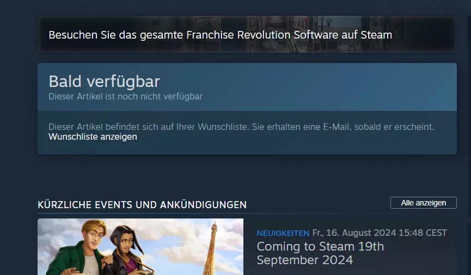Click the word Steam in the franchise banner
The image size is (471, 275).
(x=376, y=35)
